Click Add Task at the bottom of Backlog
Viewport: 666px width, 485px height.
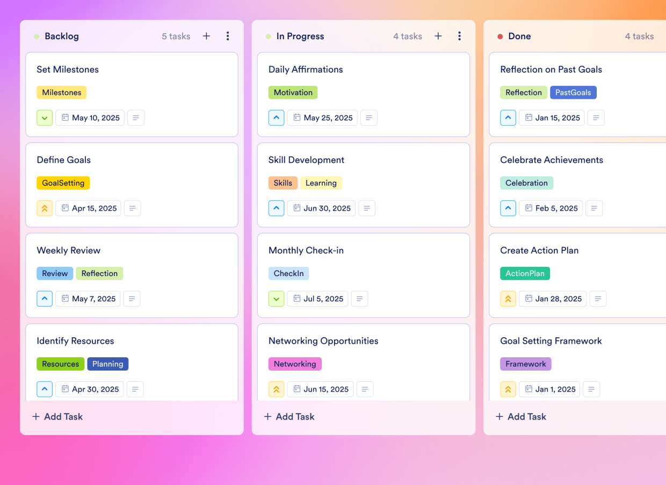pos(57,416)
